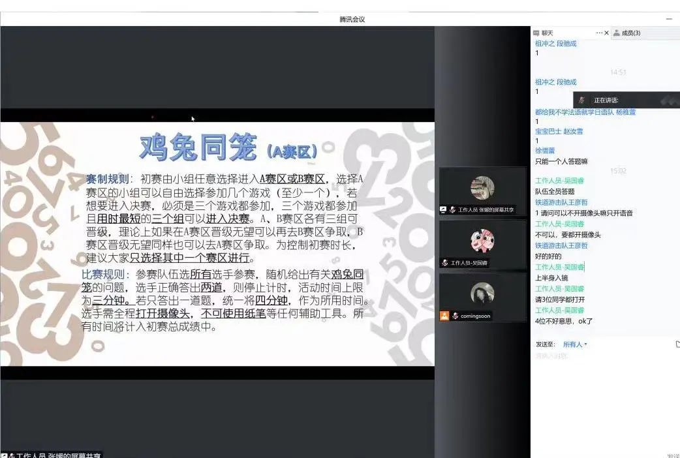The image size is (680, 458).
Task: Switch to the 成员(3) members tab
Action: click(630, 33)
